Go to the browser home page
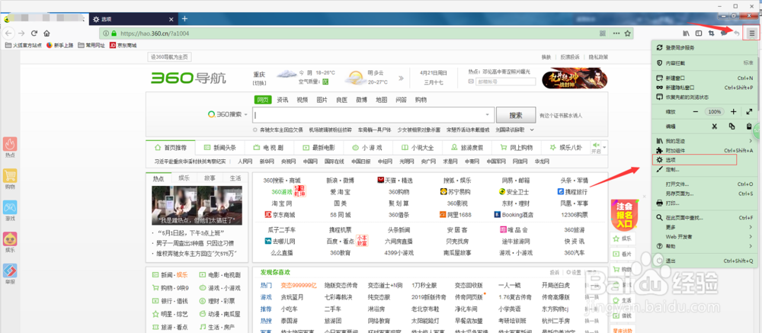The width and height of the screenshot is (762, 333). pos(46,33)
